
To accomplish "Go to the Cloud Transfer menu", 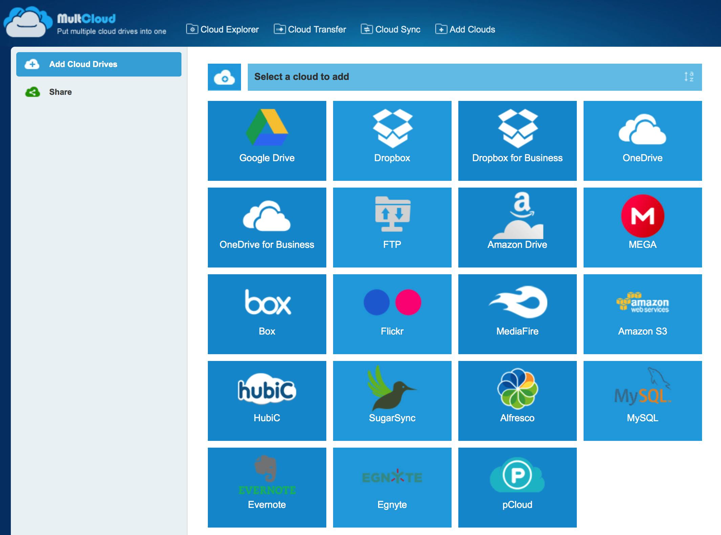I will click(310, 29).
